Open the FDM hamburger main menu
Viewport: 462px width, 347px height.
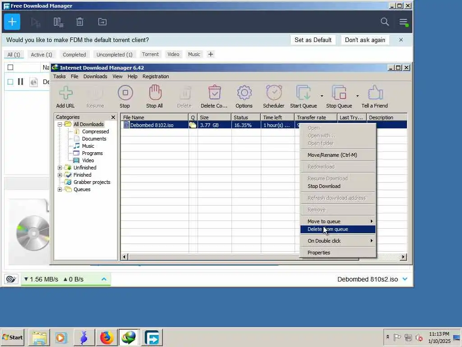[x=403, y=22]
